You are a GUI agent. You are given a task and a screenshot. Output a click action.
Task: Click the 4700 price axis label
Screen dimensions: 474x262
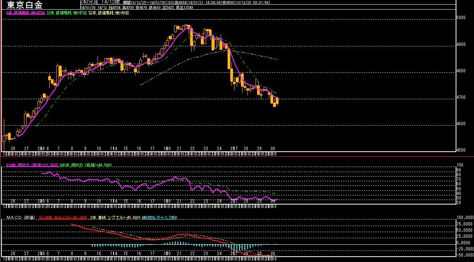point(461,97)
